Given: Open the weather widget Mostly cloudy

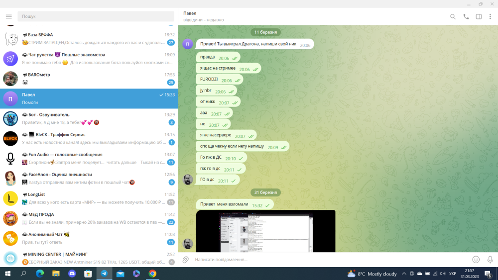Looking at the screenshot, I should pyautogui.click(x=372, y=274).
